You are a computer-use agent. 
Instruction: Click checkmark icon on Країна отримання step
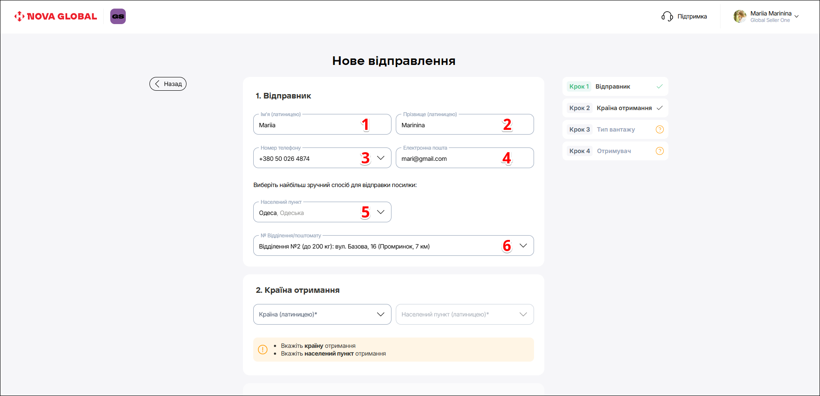tap(659, 108)
